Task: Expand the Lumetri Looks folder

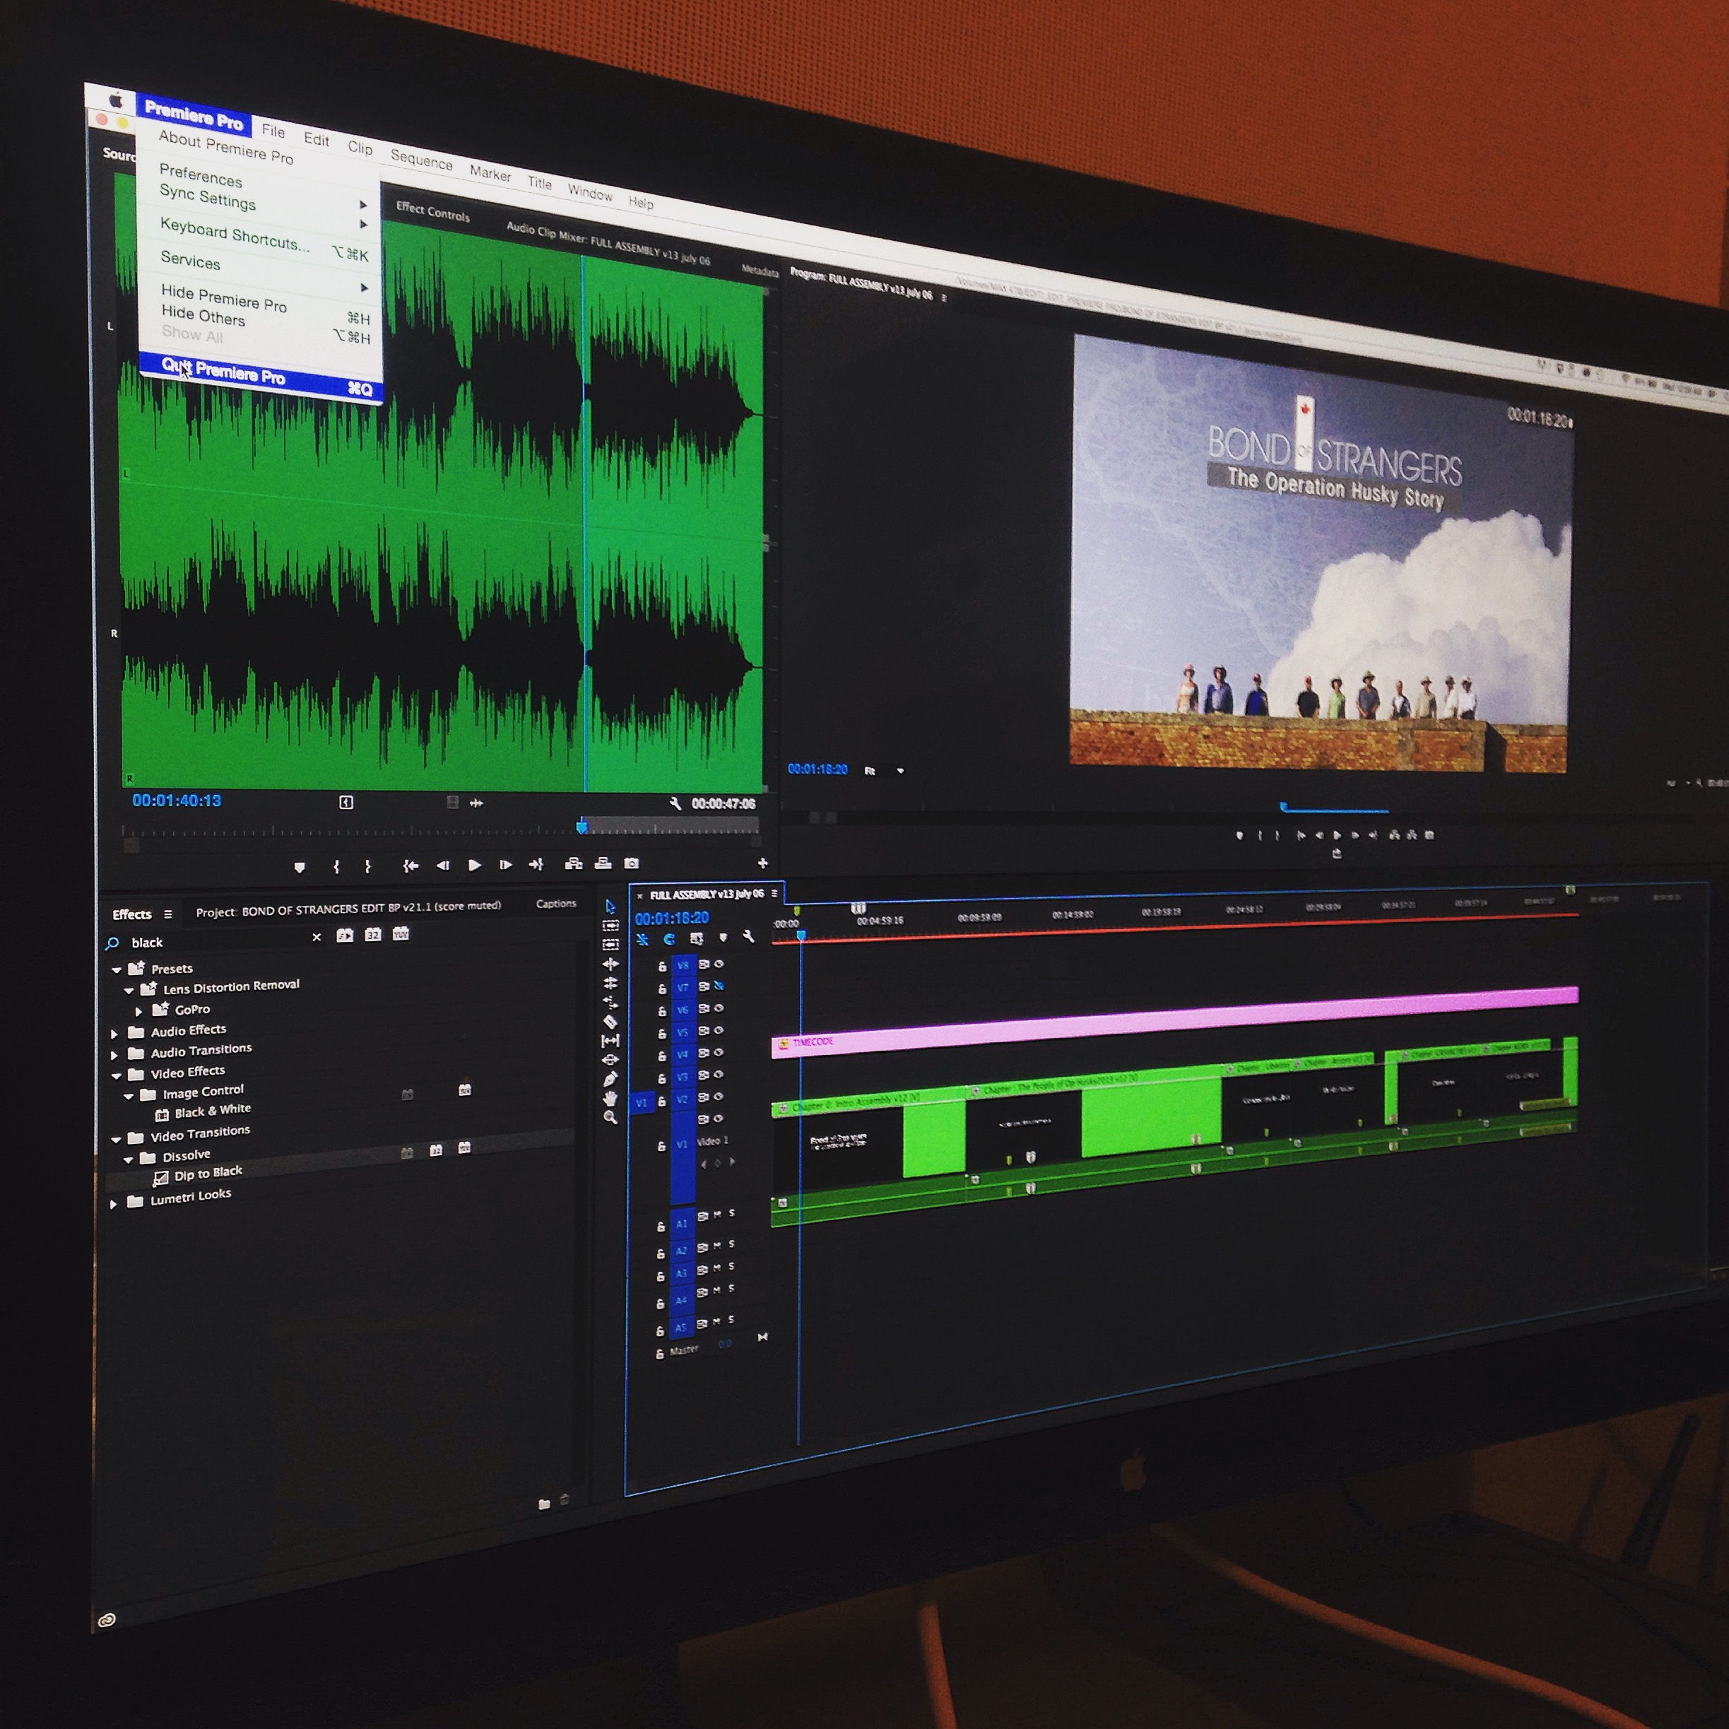Action: (113, 1204)
